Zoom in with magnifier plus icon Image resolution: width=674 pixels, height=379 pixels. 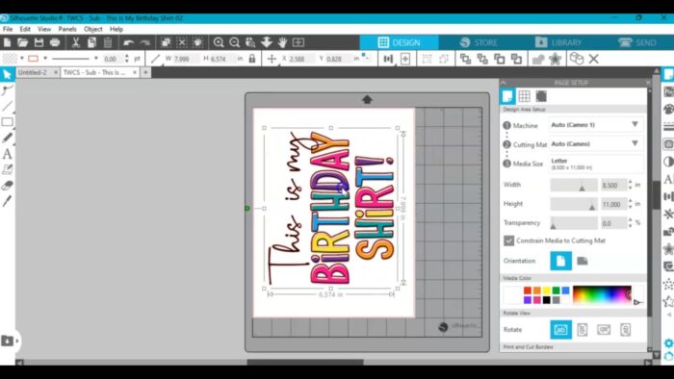pos(219,42)
